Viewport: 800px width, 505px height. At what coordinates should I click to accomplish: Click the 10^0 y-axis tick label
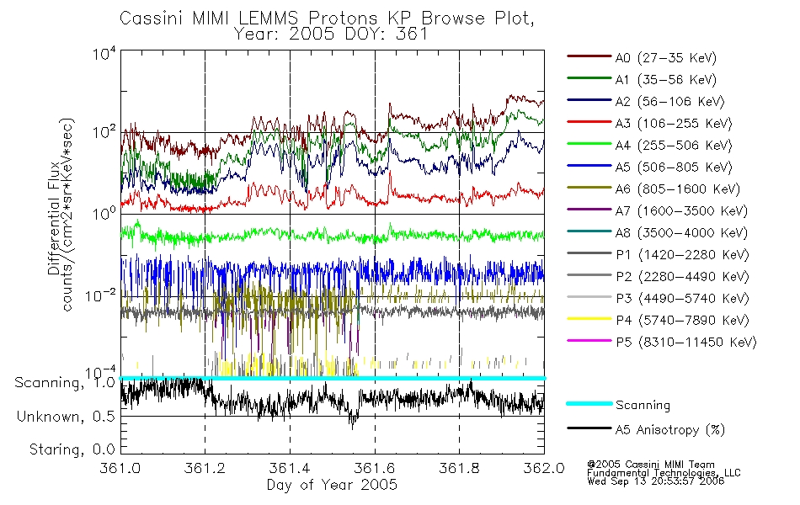(x=104, y=213)
